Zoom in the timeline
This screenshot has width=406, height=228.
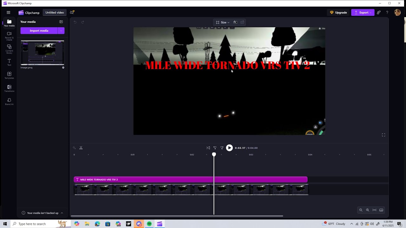pos(368,210)
